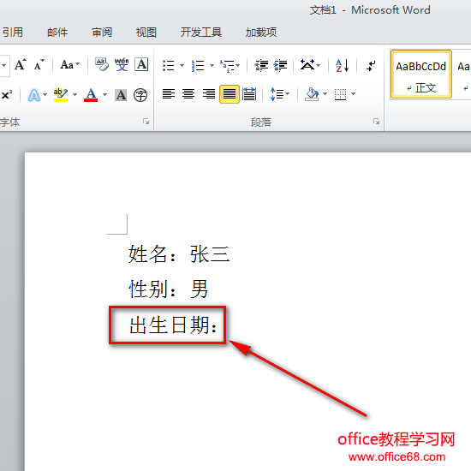471x471 pixels.
Task: Click the Character Border icon
Action: pos(141,64)
